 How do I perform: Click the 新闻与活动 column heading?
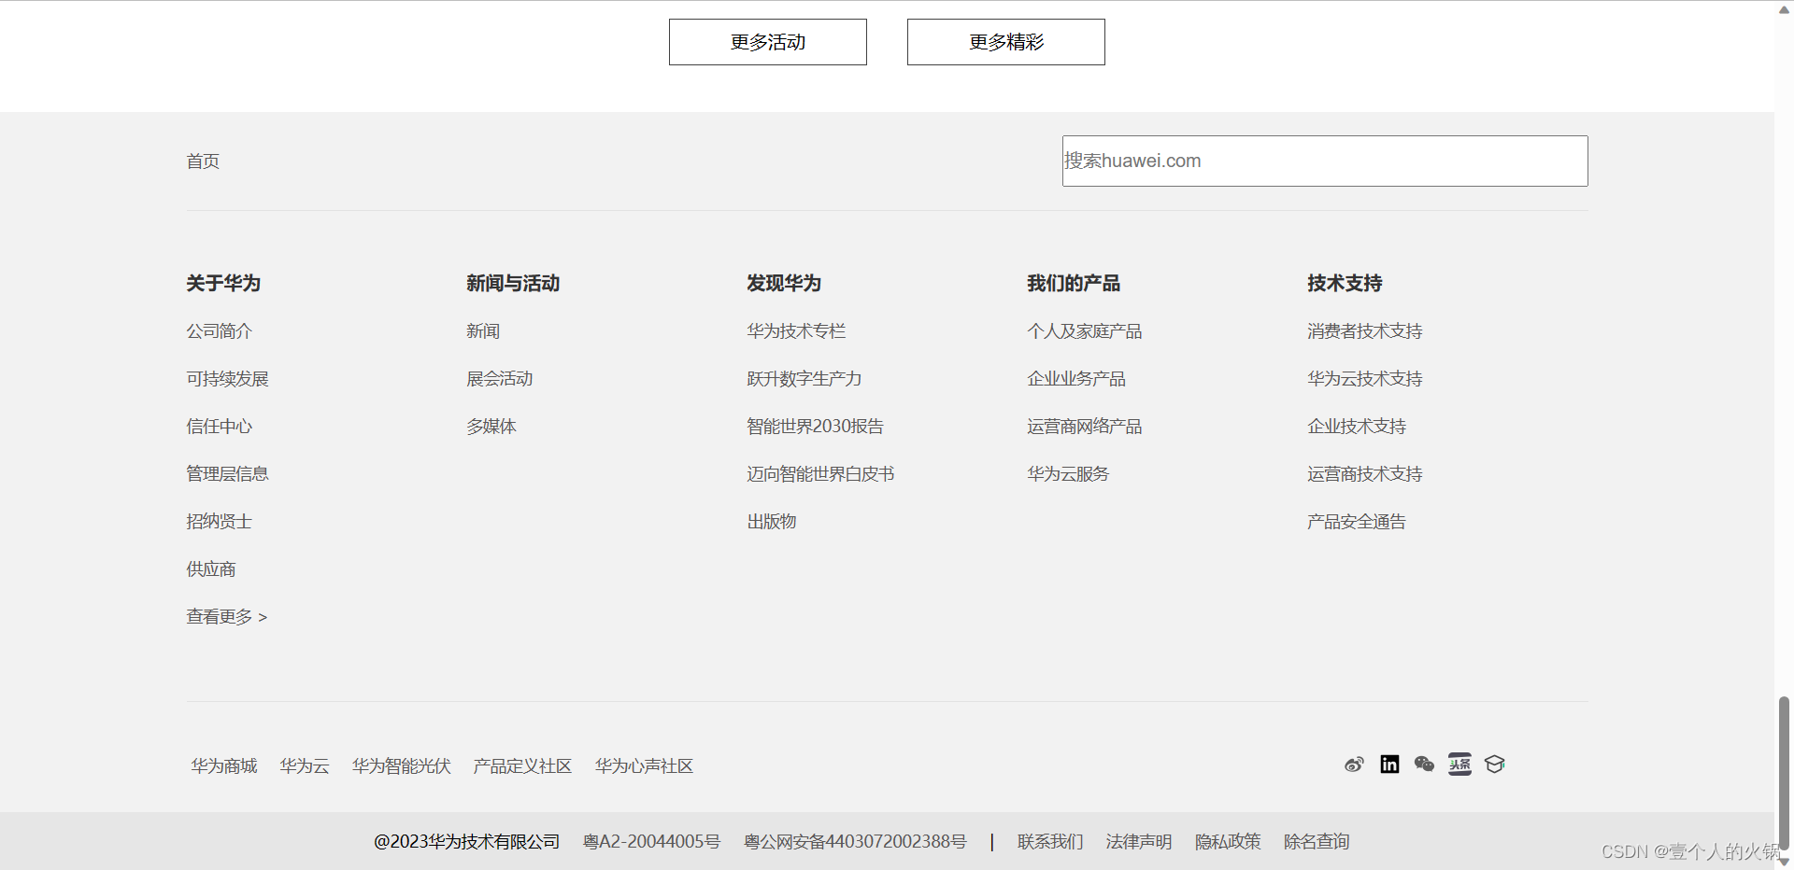pyautogui.click(x=513, y=283)
